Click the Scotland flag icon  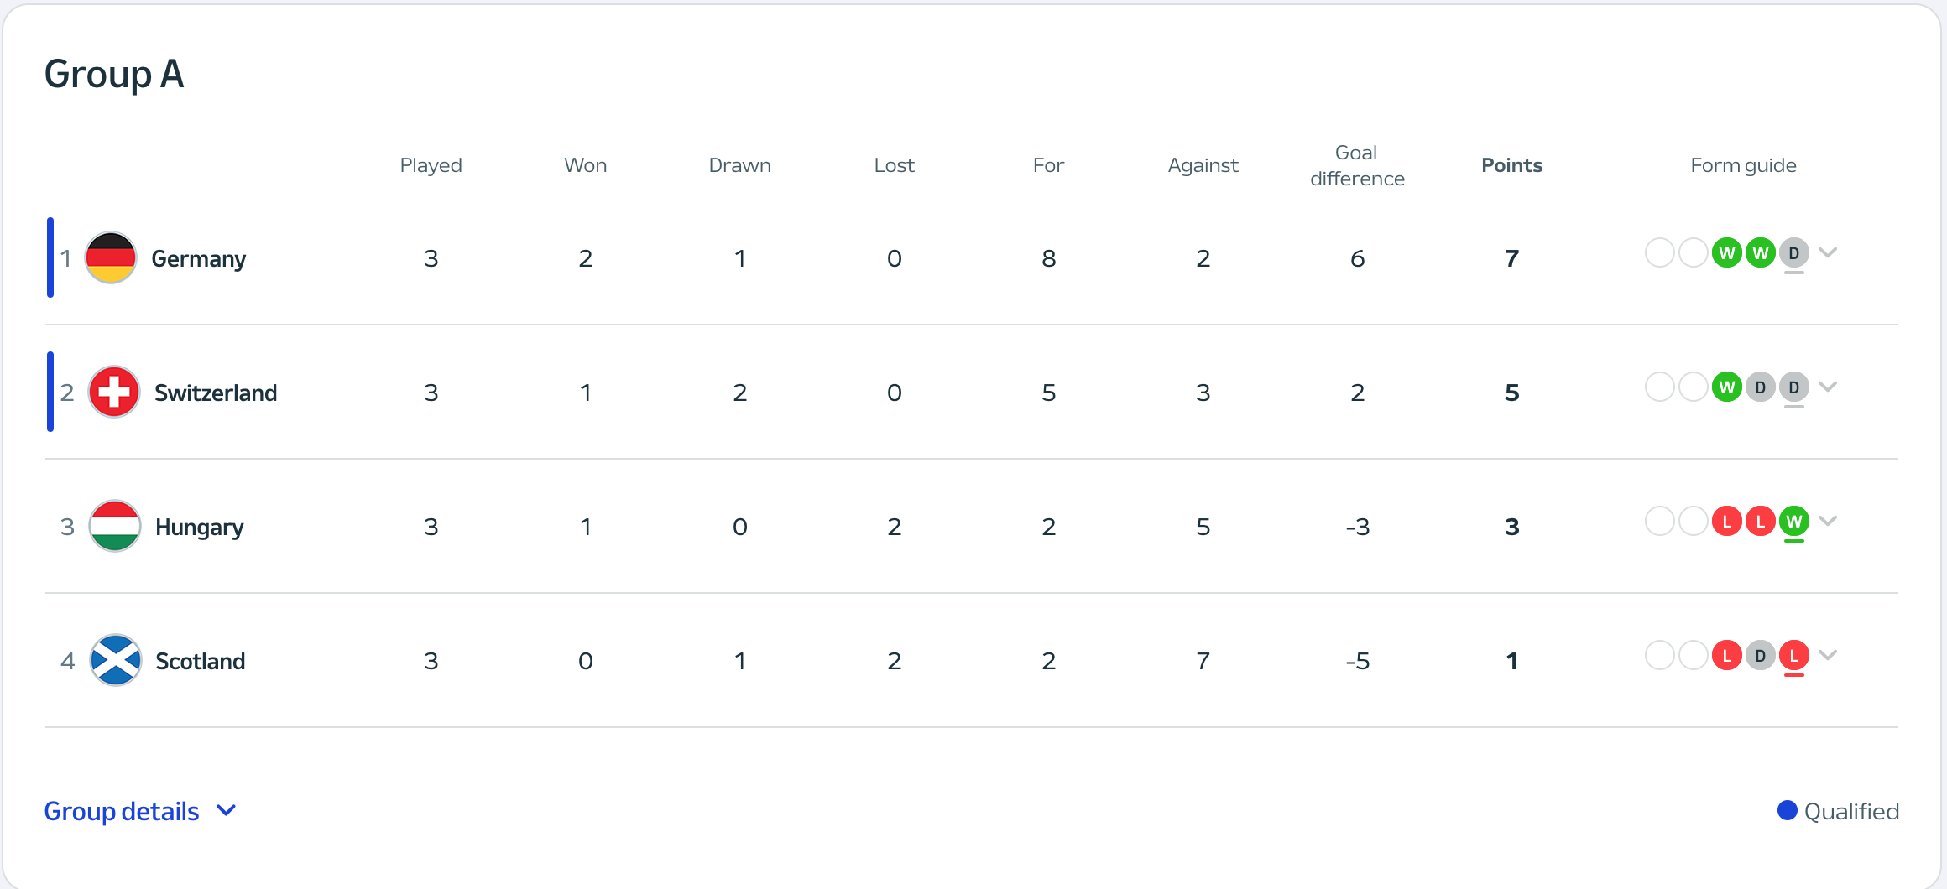pyautogui.click(x=115, y=660)
